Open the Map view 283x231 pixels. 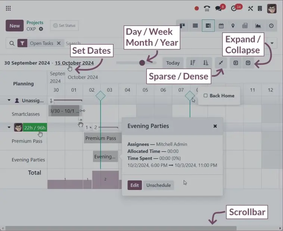[233, 26]
